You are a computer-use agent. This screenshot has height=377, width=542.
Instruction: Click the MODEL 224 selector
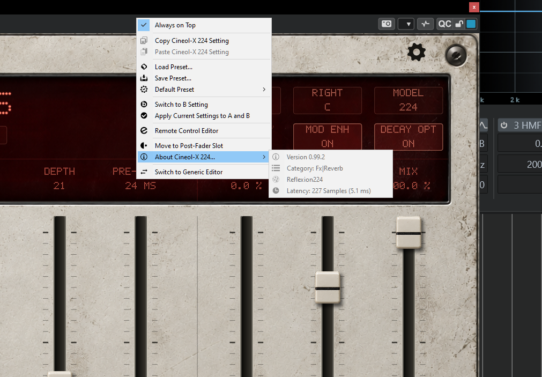[408, 100]
